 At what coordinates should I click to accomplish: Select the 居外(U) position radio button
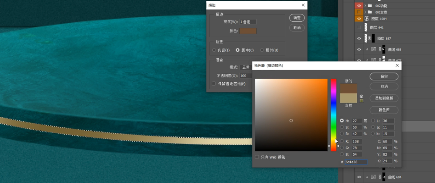262,50
